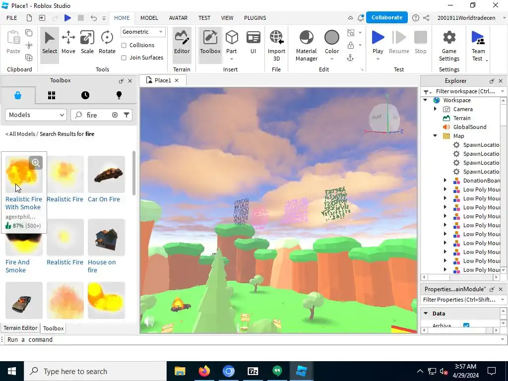Open Toolbox search filter options
This screenshot has height=381, width=508.
tap(127, 115)
